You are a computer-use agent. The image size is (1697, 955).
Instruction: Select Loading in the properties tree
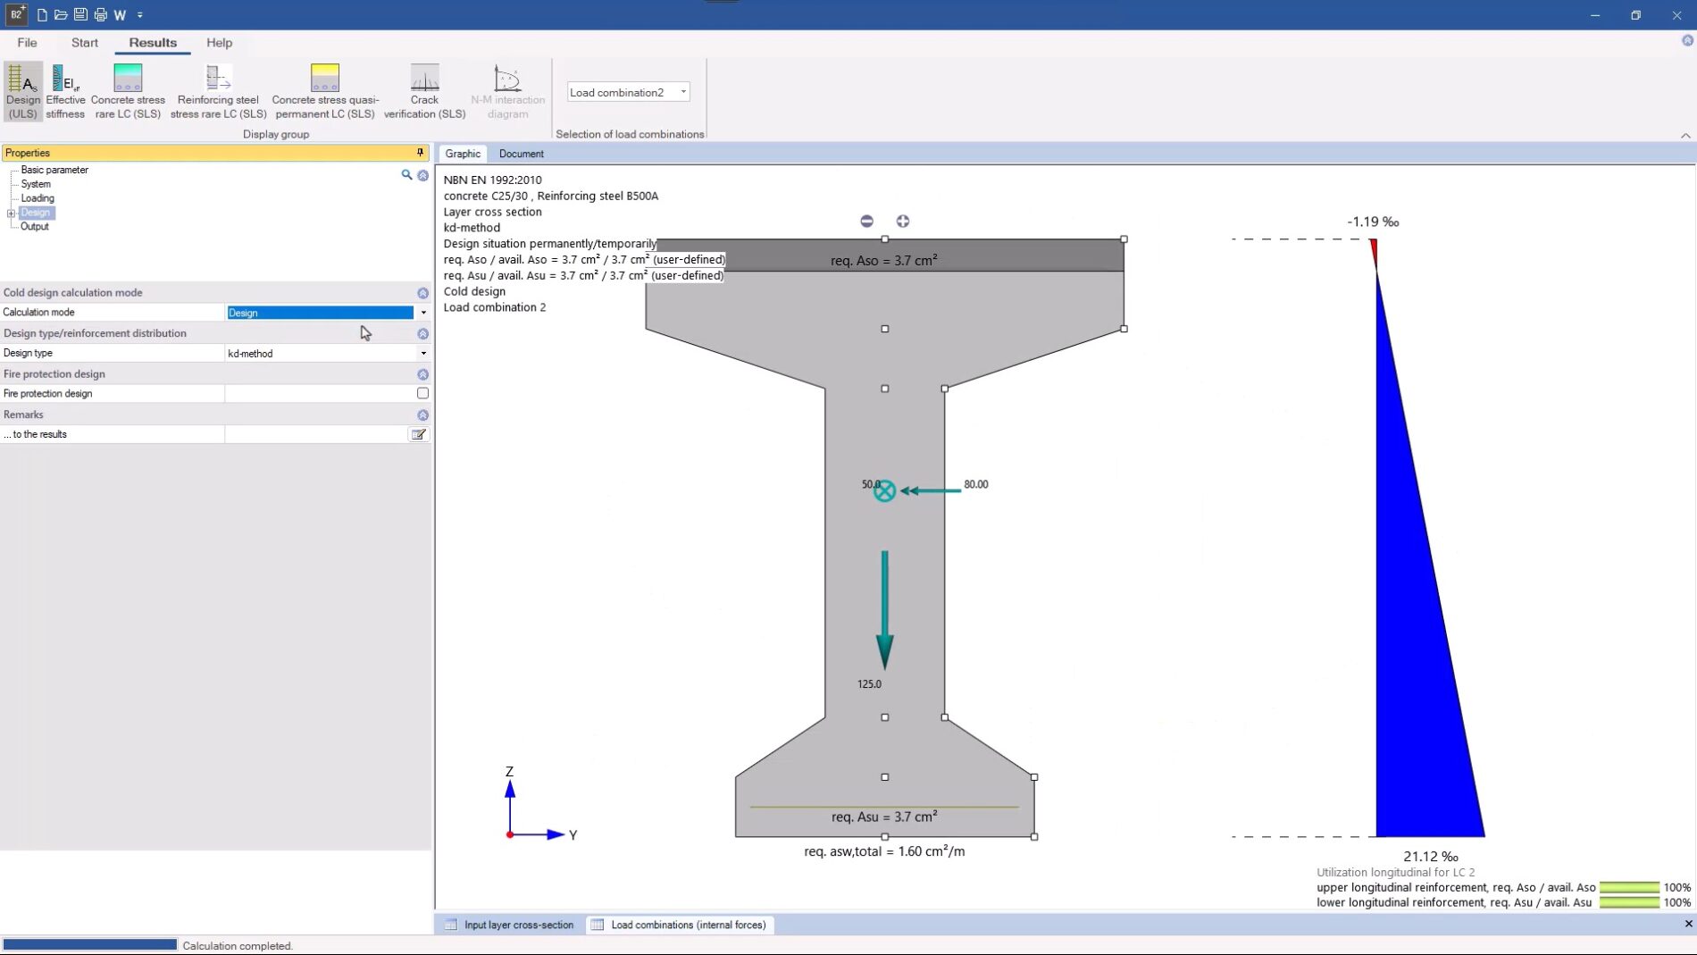pyautogui.click(x=38, y=198)
